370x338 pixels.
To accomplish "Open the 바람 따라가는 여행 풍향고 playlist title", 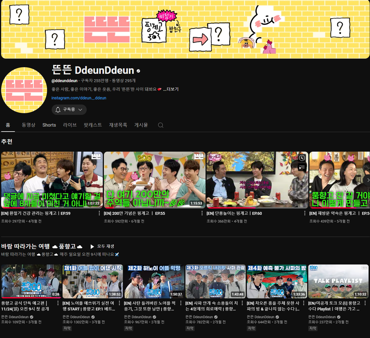I will (x=42, y=246).
